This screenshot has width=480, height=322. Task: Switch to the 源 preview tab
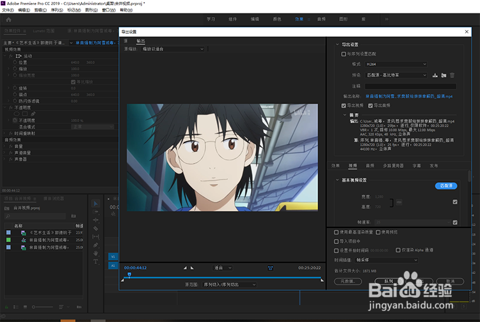pyautogui.click(x=126, y=41)
